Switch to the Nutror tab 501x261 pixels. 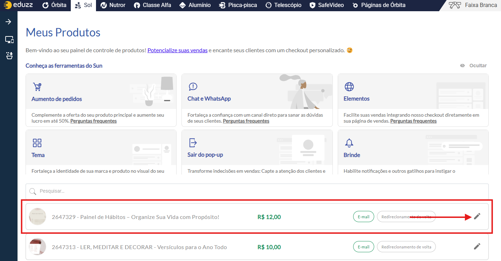(x=113, y=5)
